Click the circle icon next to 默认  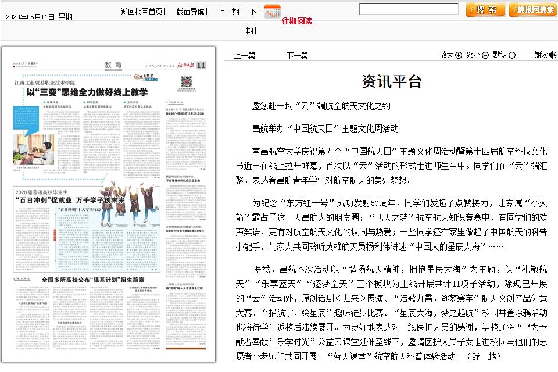tap(512, 55)
